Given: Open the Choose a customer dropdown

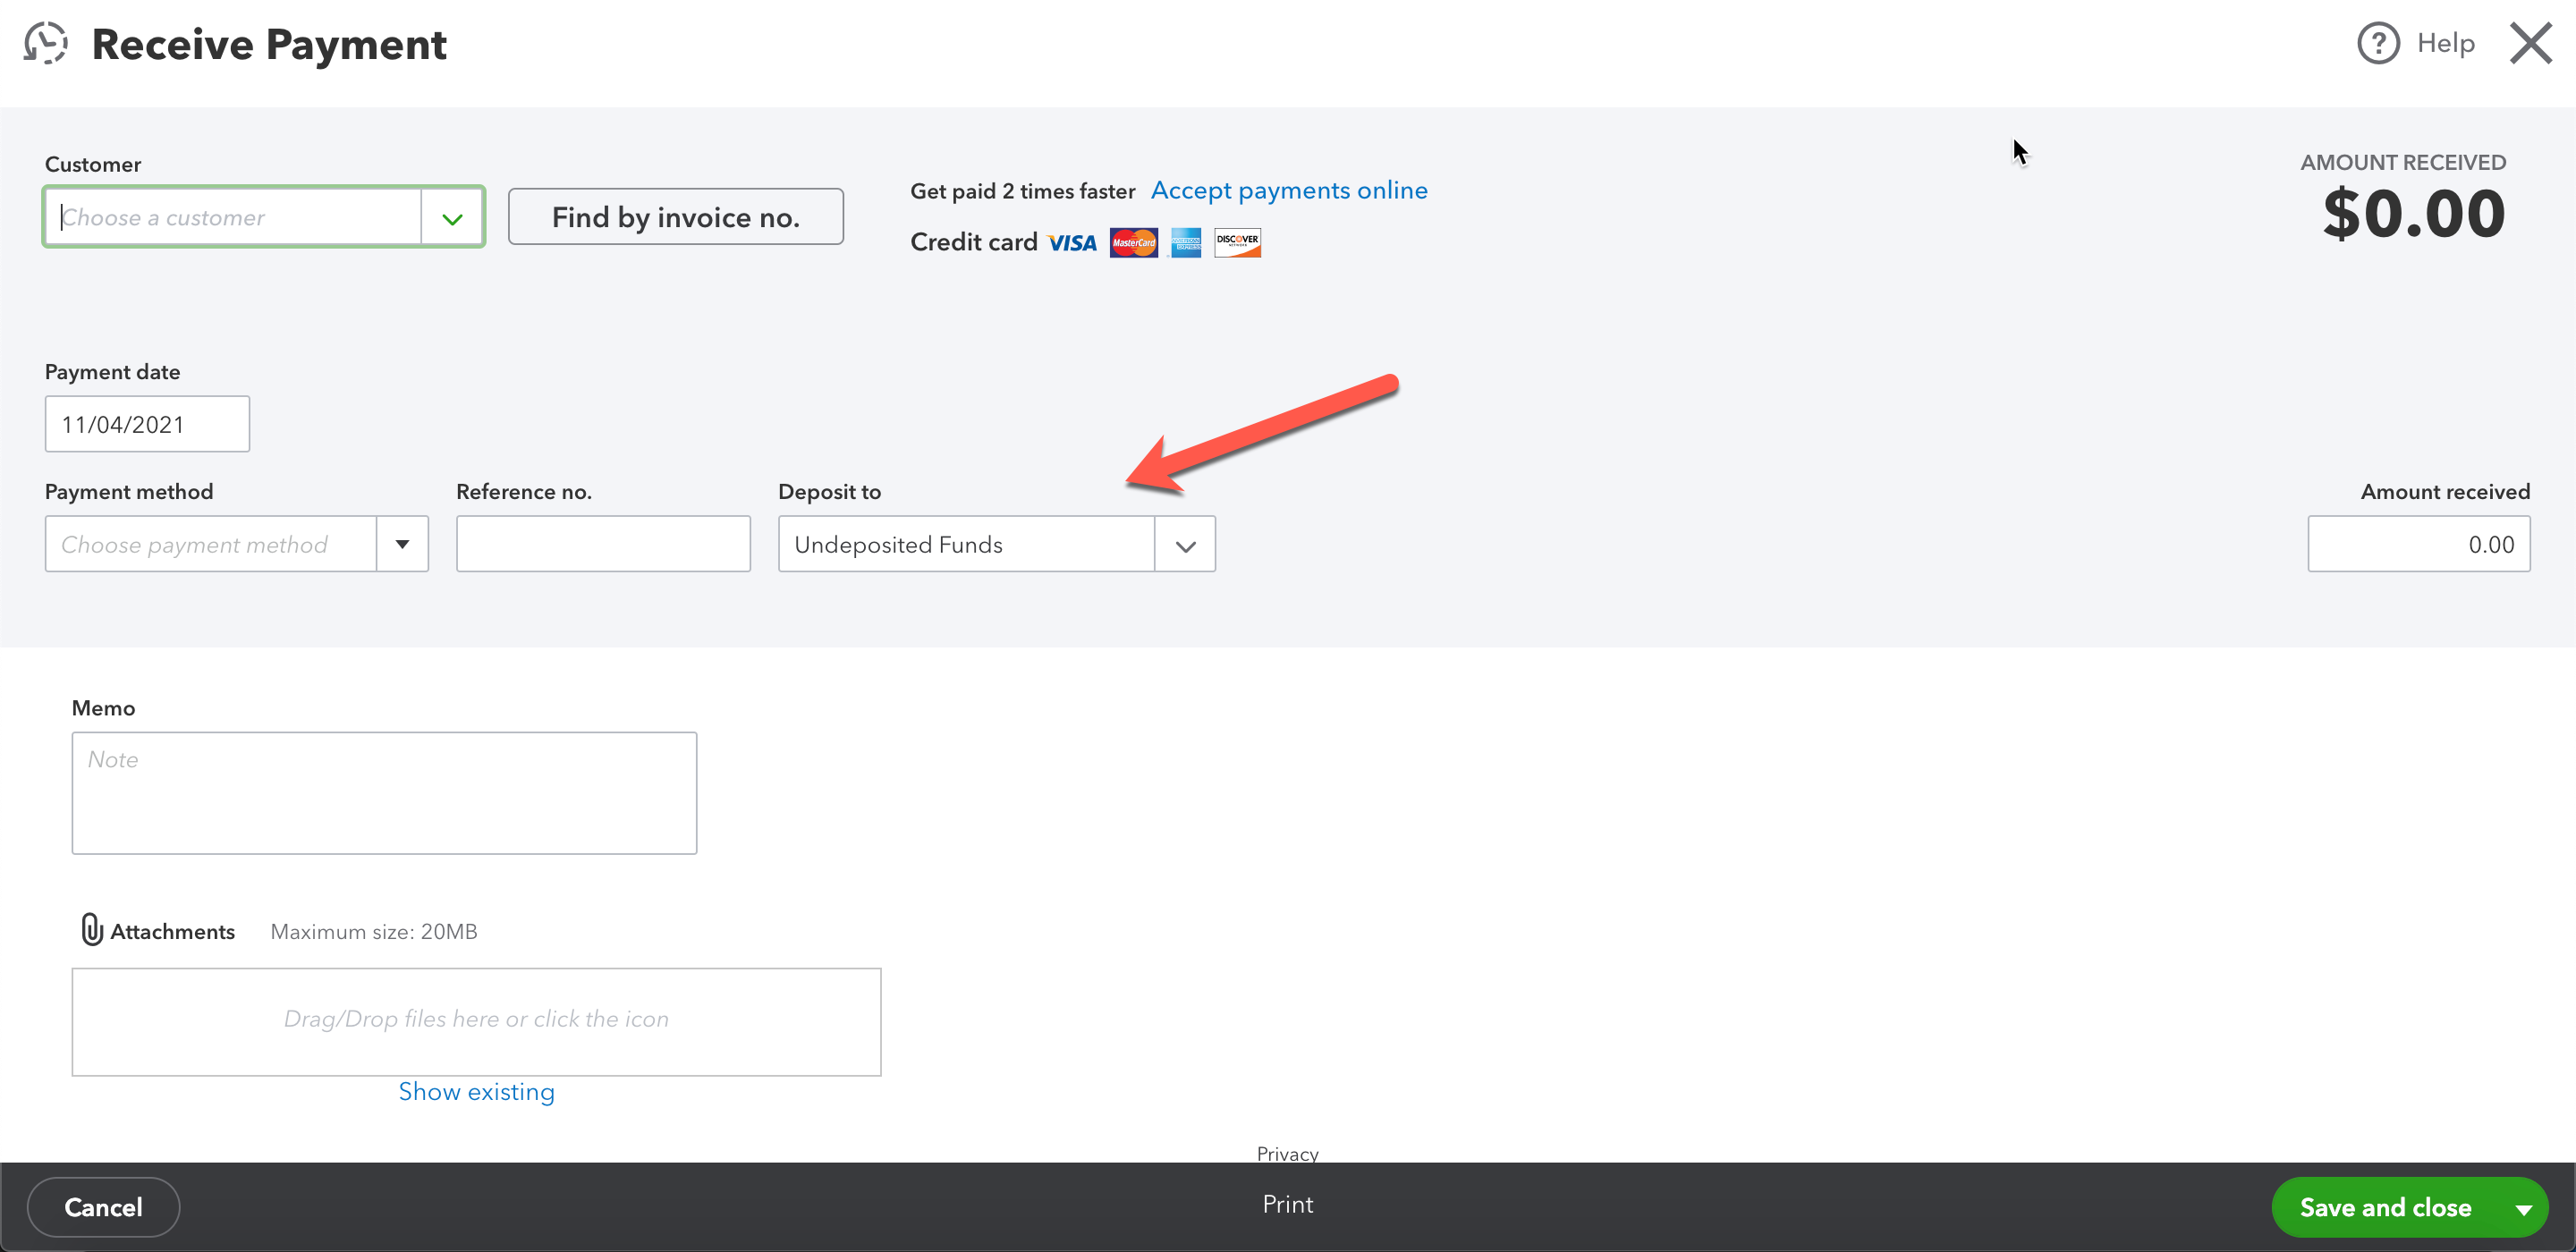Looking at the screenshot, I should pos(452,216).
